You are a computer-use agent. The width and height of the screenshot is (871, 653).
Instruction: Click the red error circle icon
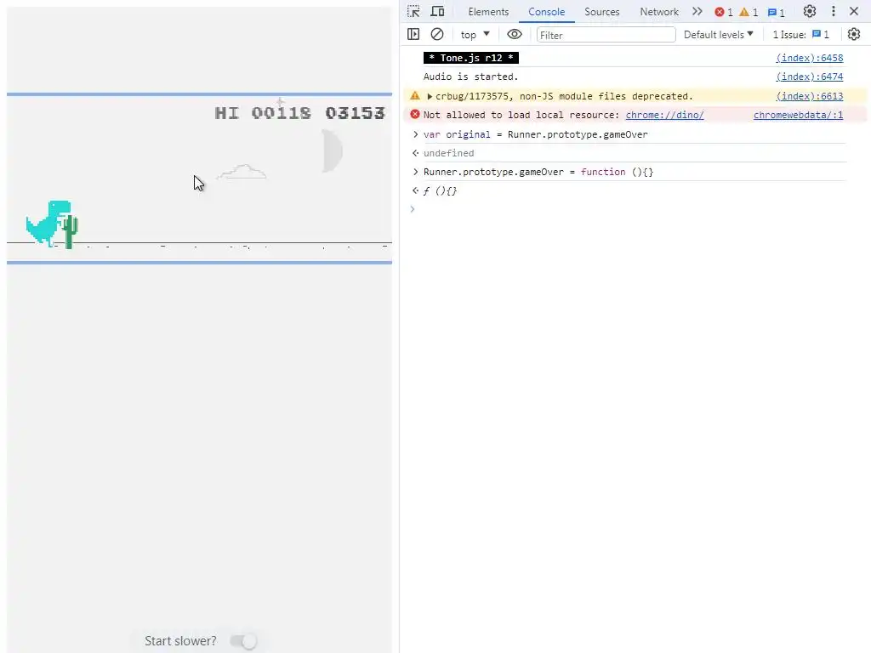pos(415,115)
